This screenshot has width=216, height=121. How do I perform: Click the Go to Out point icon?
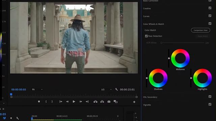coord(87,102)
